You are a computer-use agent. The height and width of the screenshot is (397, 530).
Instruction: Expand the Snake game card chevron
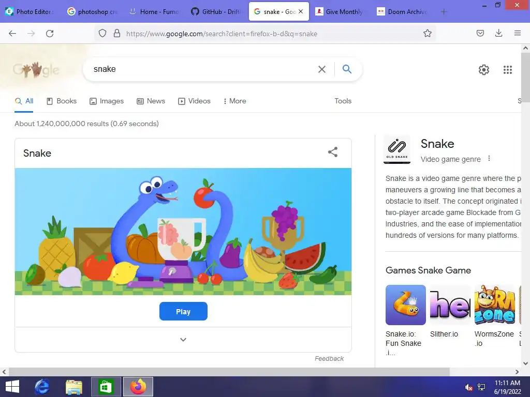183,340
